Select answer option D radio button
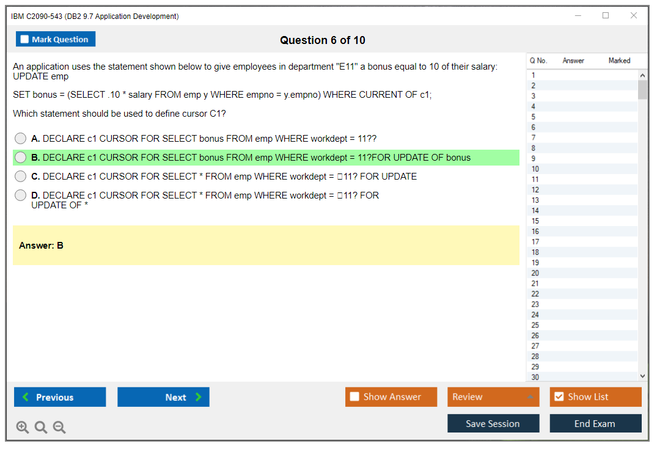 (21, 195)
